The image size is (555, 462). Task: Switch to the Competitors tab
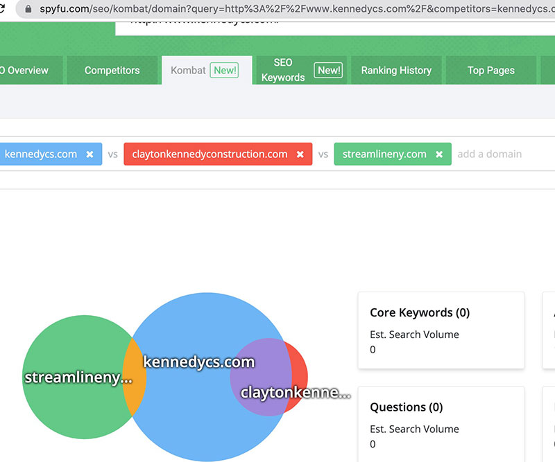coord(112,71)
